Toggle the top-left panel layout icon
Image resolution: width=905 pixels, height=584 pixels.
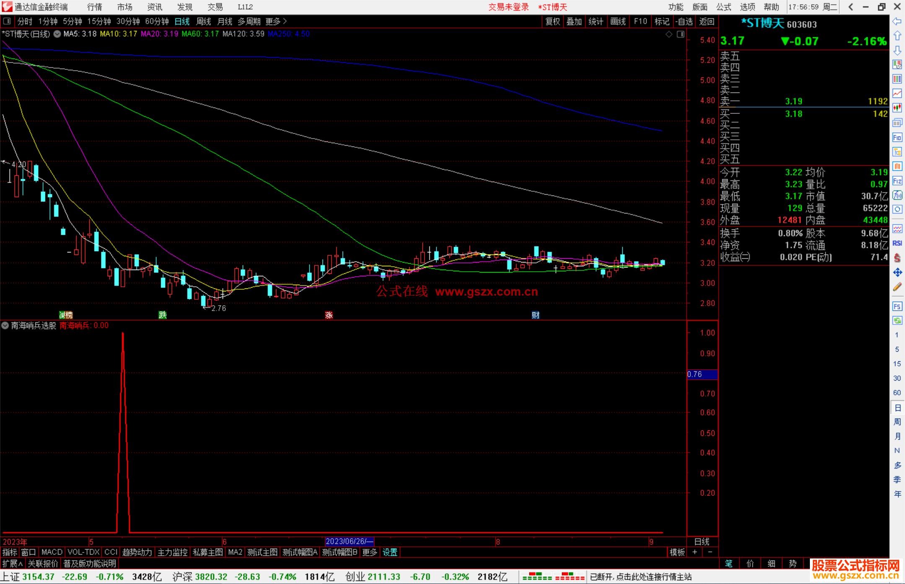tap(7, 21)
